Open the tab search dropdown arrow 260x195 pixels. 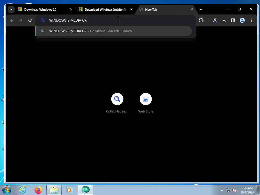click(x=11, y=9)
